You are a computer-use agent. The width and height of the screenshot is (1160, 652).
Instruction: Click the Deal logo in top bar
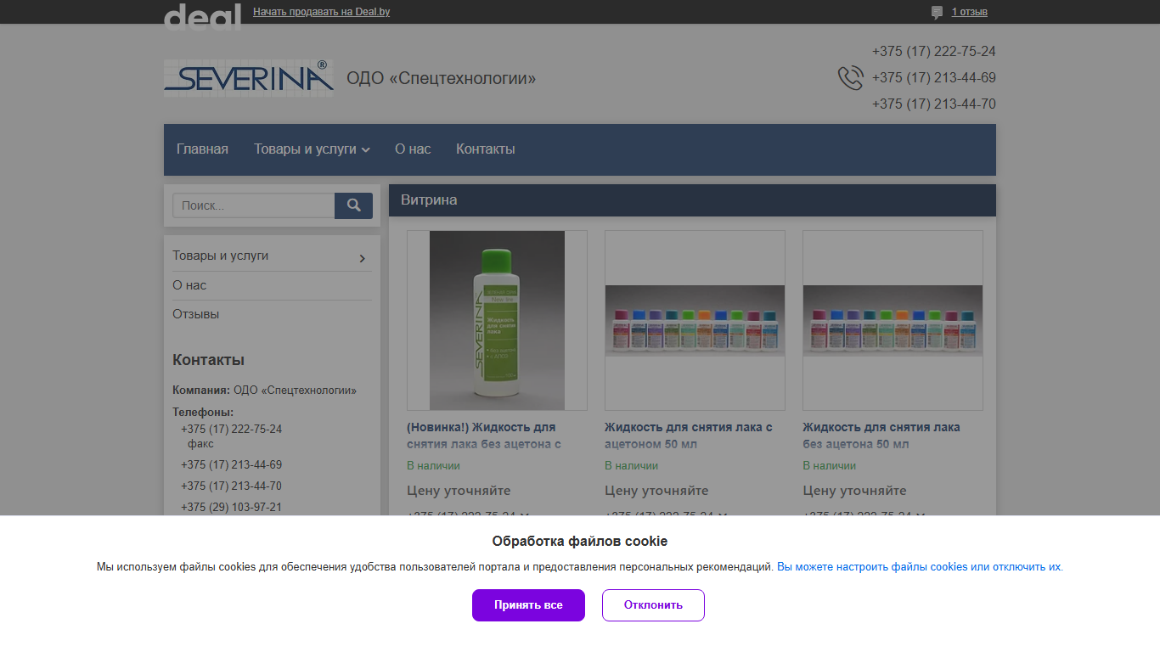tap(202, 15)
